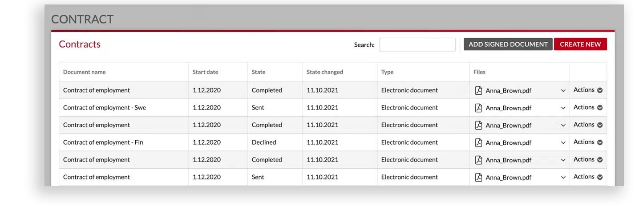Click the ADD SIGNED DOCUMENT button
The image size is (635, 223).
pyautogui.click(x=508, y=44)
